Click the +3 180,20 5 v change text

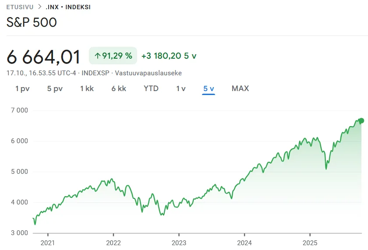pos(169,56)
